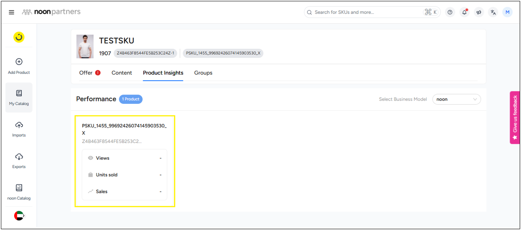Switch to the Offer tab

coord(86,73)
